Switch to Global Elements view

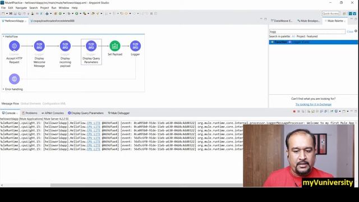(x=31, y=103)
